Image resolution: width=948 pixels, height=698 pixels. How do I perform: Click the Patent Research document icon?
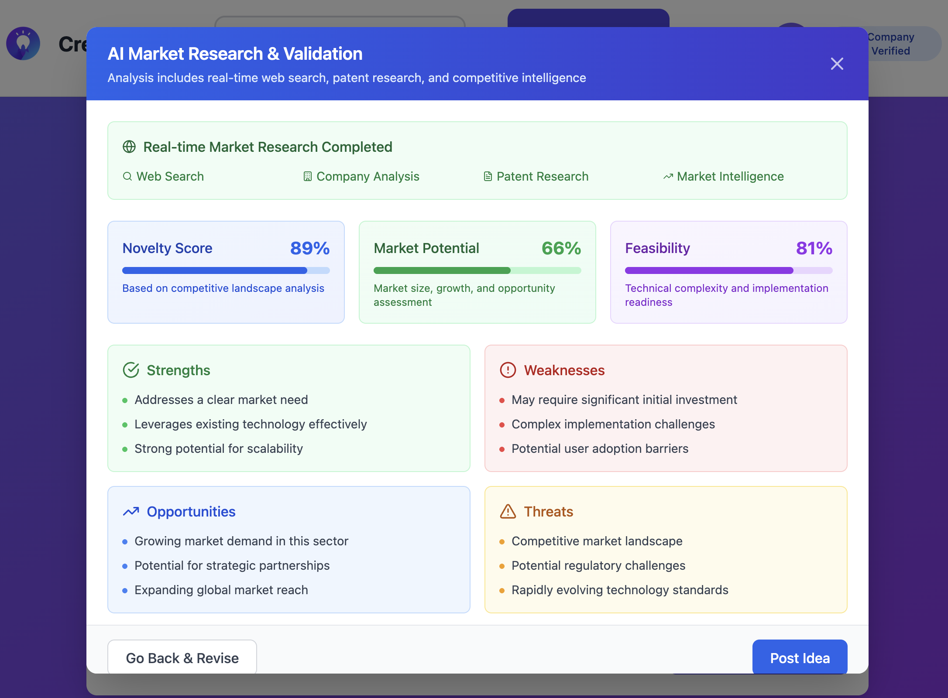pyautogui.click(x=488, y=176)
